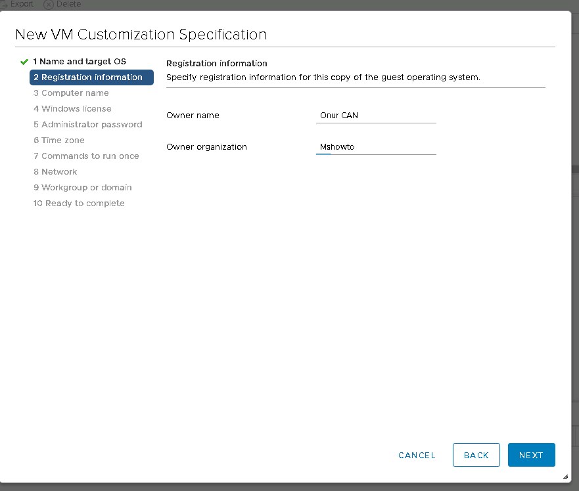Go to Commands to run once step

coord(86,156)
